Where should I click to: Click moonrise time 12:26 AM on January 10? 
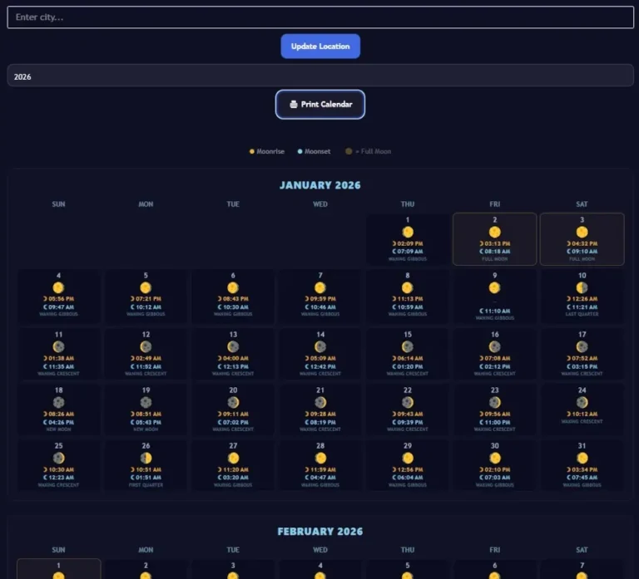pyautogui.click(x=582, y=299)
